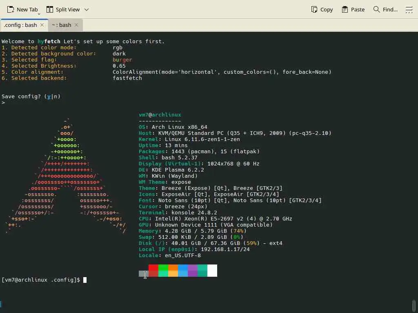
Task: Click the 'ColorAlignment(mode='horizontal'' text
Action: pos(165,72)
